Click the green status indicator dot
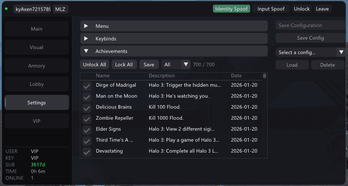The height and width of the screenshot is (186, 348). coord(6,9)
